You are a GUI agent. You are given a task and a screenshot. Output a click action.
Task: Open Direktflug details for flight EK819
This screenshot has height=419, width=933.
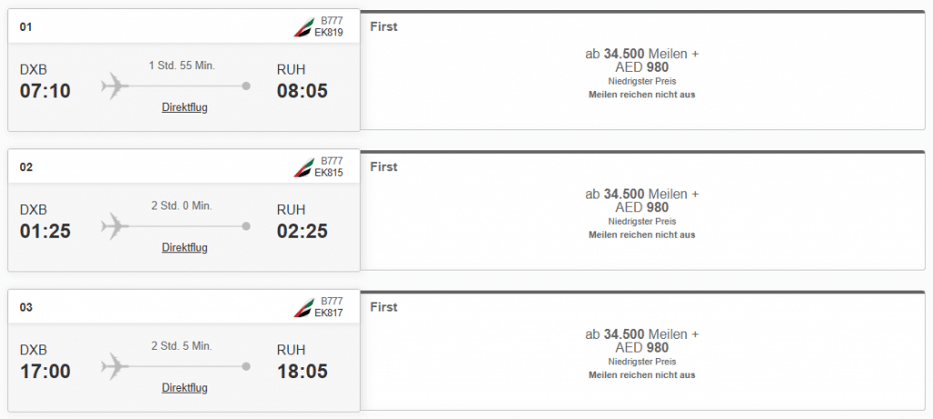(185, 107)
